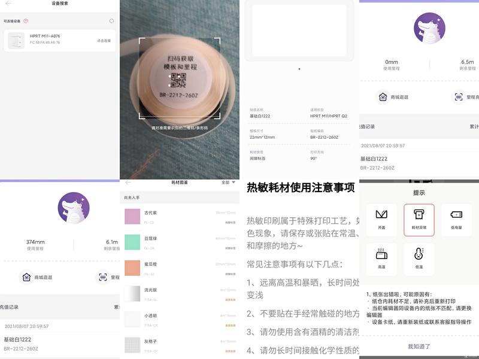
Task: Open 商城逛逛 shop icon on the 0mm screen
Action: pyautogui.click(x=383, y=97)
